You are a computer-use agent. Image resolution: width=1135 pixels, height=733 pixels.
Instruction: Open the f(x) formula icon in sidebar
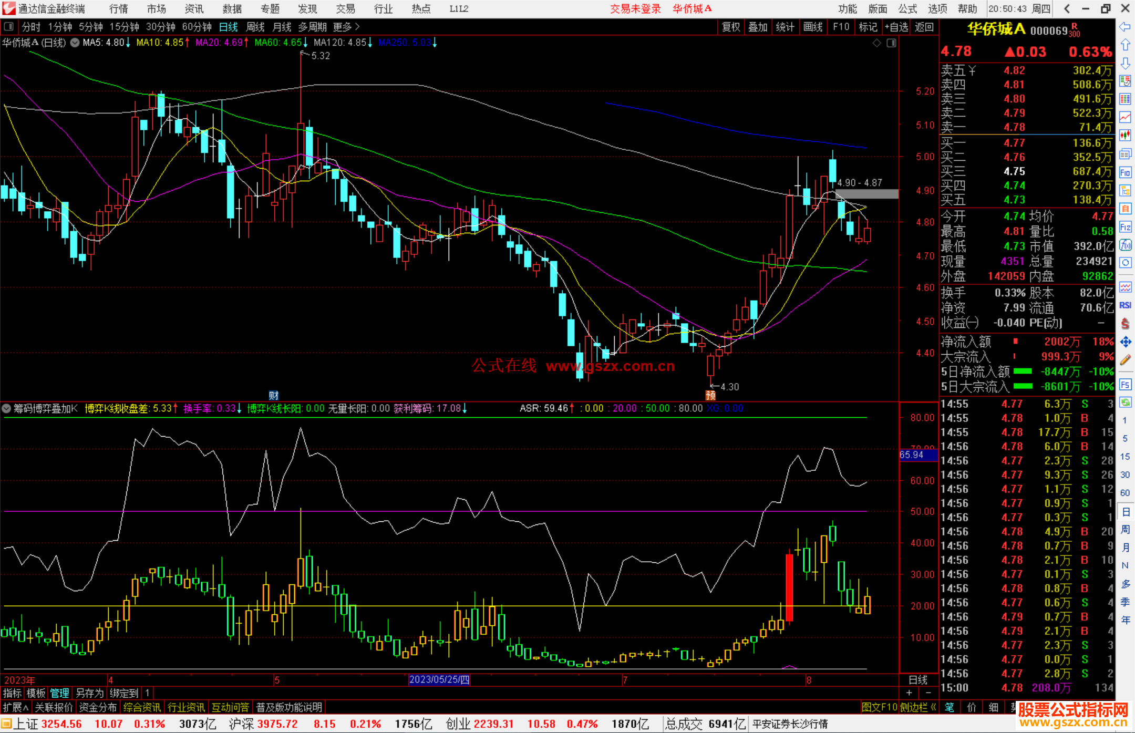[x=1125, y=245]
